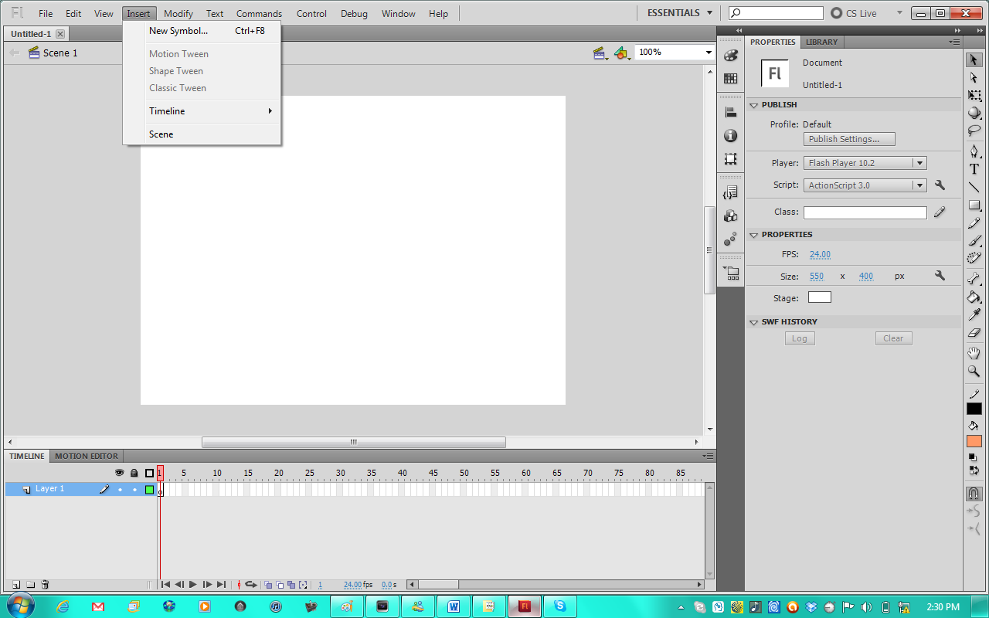The height and width of the screenshot is (618, 989).
Task: Lock or unlock all layers
Action: pos(134,473)
